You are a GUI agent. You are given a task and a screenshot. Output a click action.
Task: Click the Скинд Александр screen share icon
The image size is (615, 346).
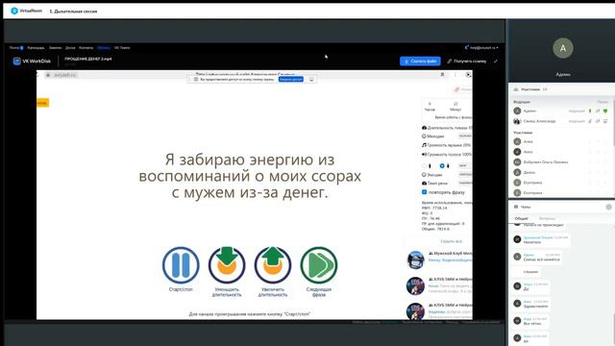[x=605, y=121]
